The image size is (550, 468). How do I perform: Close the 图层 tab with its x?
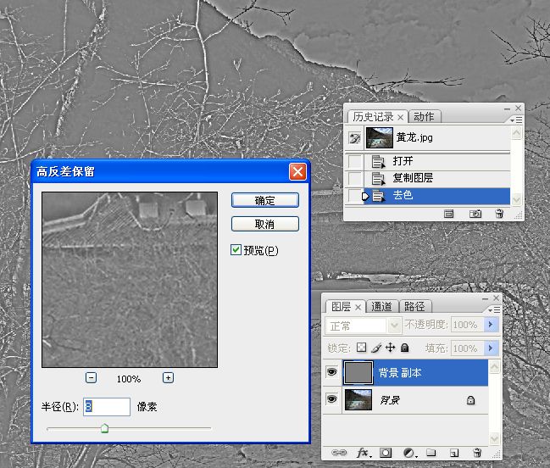(x=358, y=307)
